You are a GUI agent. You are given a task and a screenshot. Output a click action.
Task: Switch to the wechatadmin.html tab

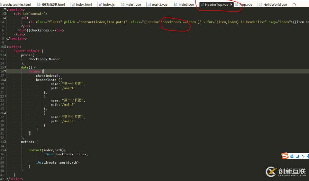(x=16, y=5)
